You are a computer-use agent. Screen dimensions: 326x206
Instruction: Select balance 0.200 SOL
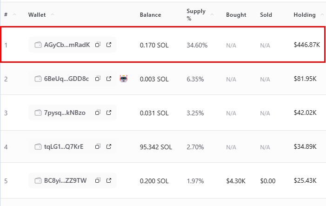(x=154, y=181)
